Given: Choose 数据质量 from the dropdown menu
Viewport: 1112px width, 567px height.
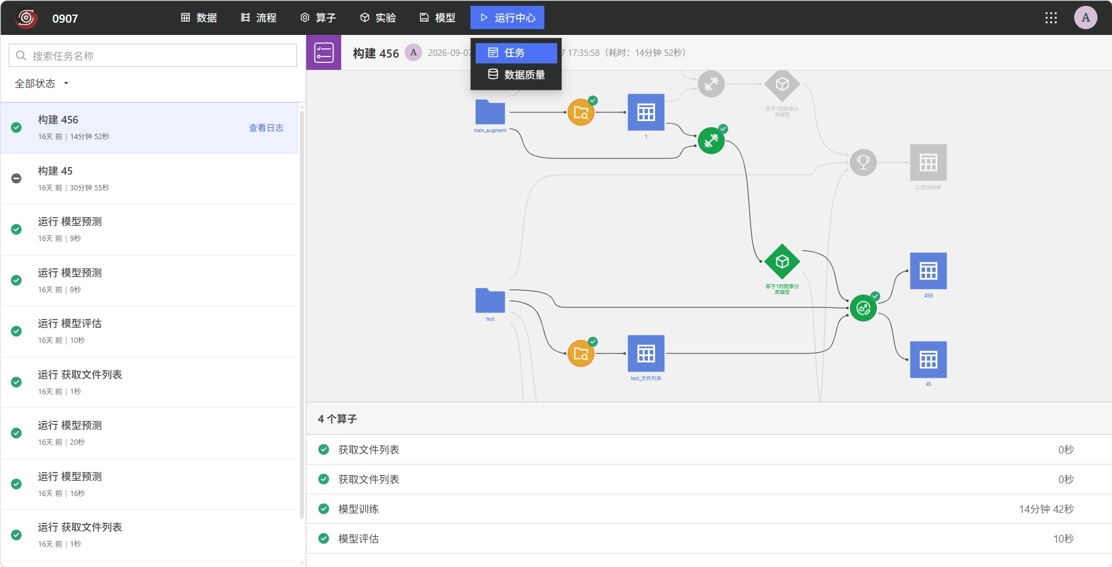Looking at the screenshot, I should pos(516,75).
